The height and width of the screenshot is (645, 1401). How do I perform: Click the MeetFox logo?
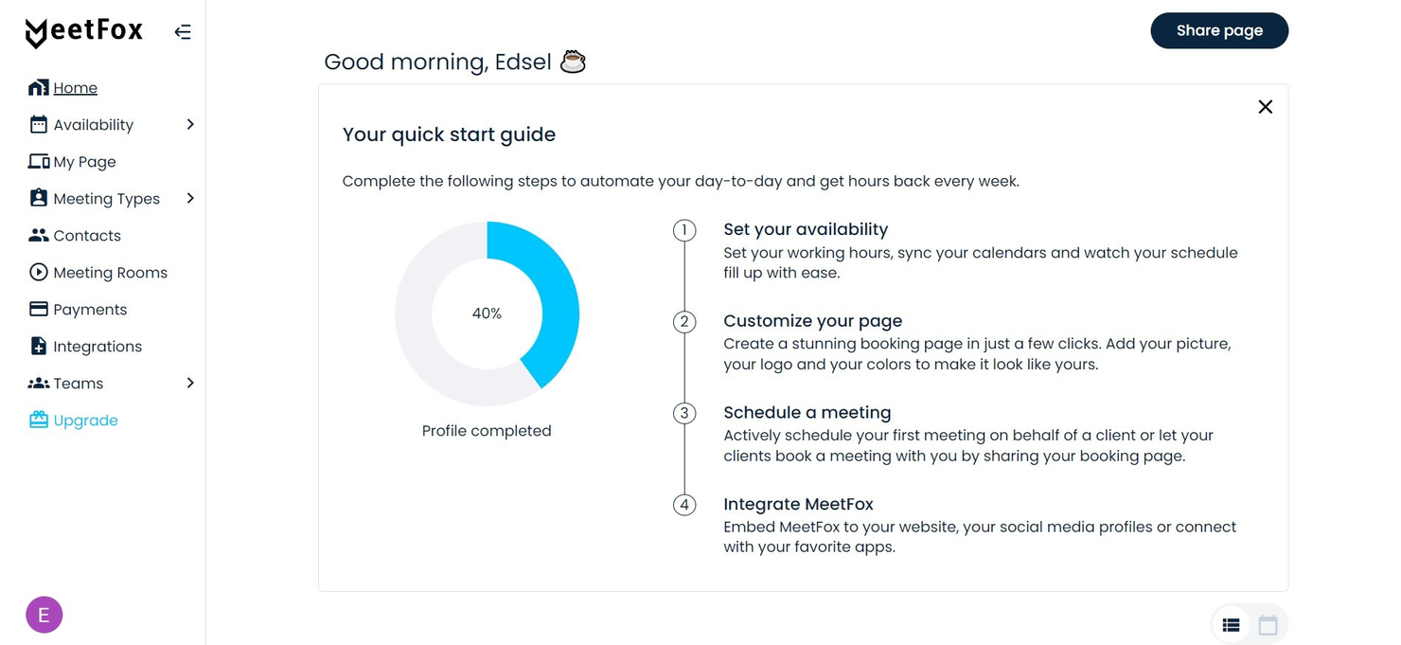[x=83, y=30]
